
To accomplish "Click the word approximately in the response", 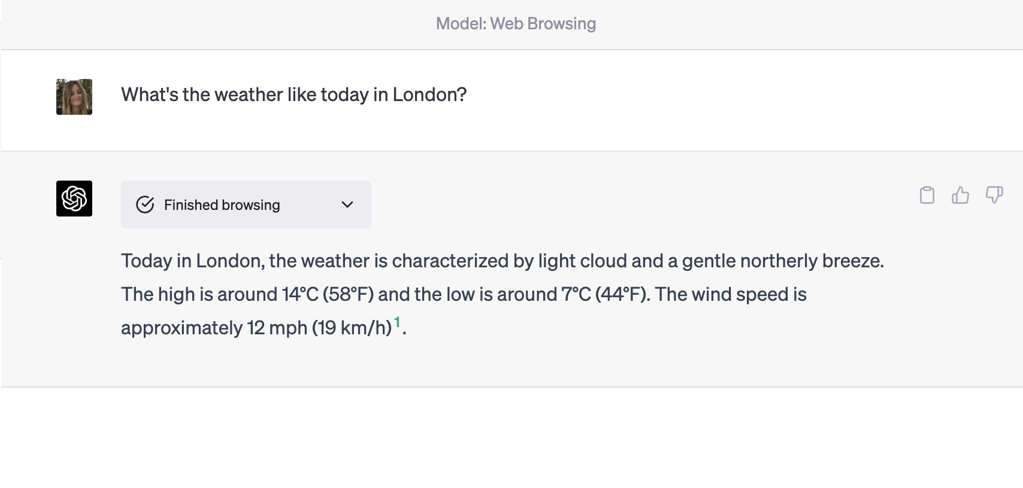I will [181, 328].
